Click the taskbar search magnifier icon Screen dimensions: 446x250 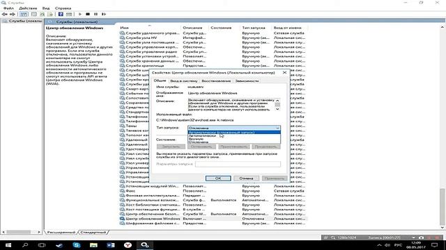click(25, 245)
